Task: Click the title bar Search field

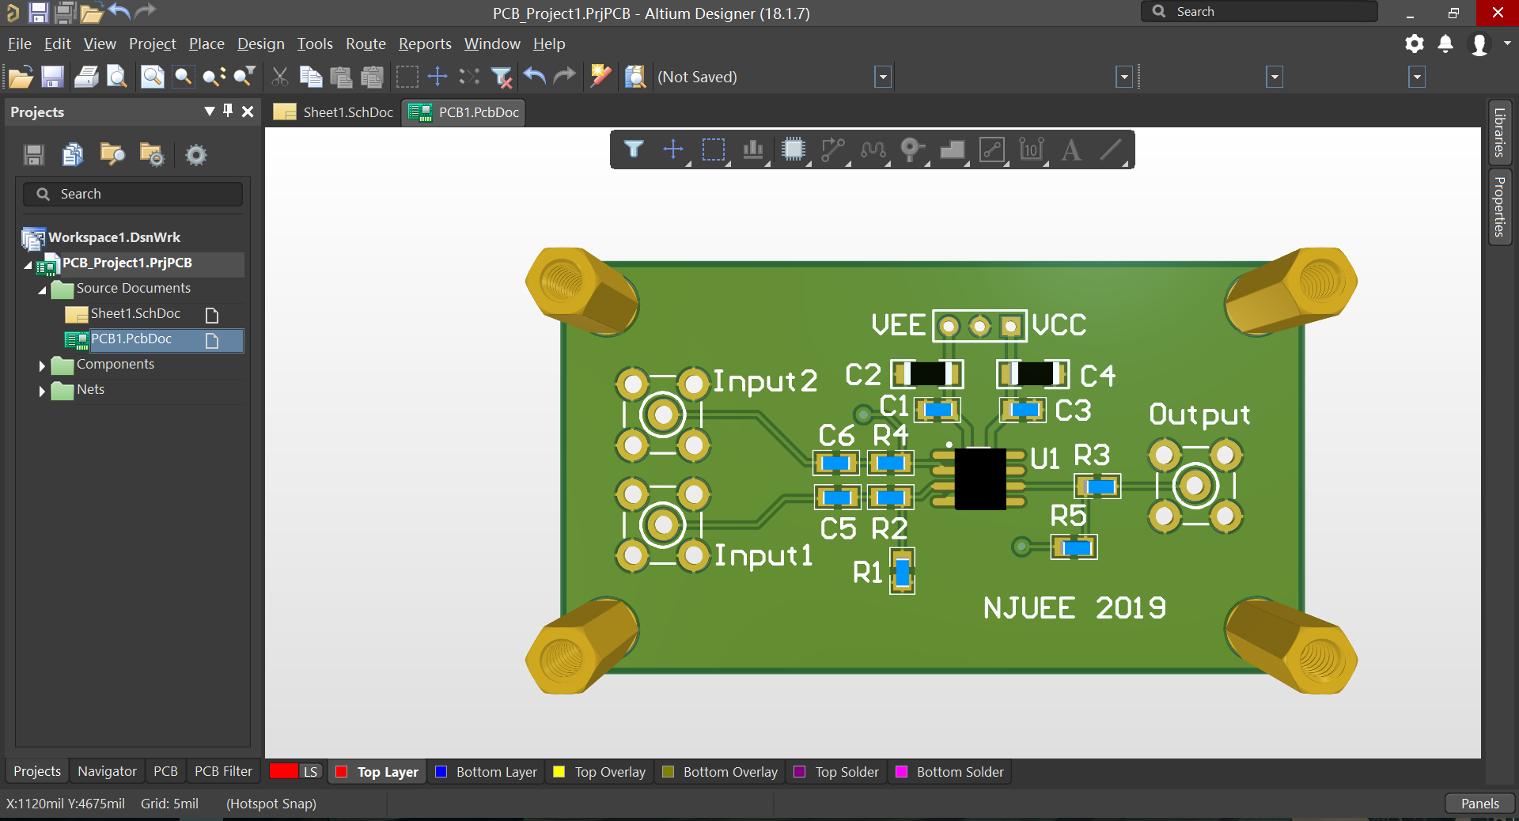Action: pyautogui.click(x=1260, y=12)
